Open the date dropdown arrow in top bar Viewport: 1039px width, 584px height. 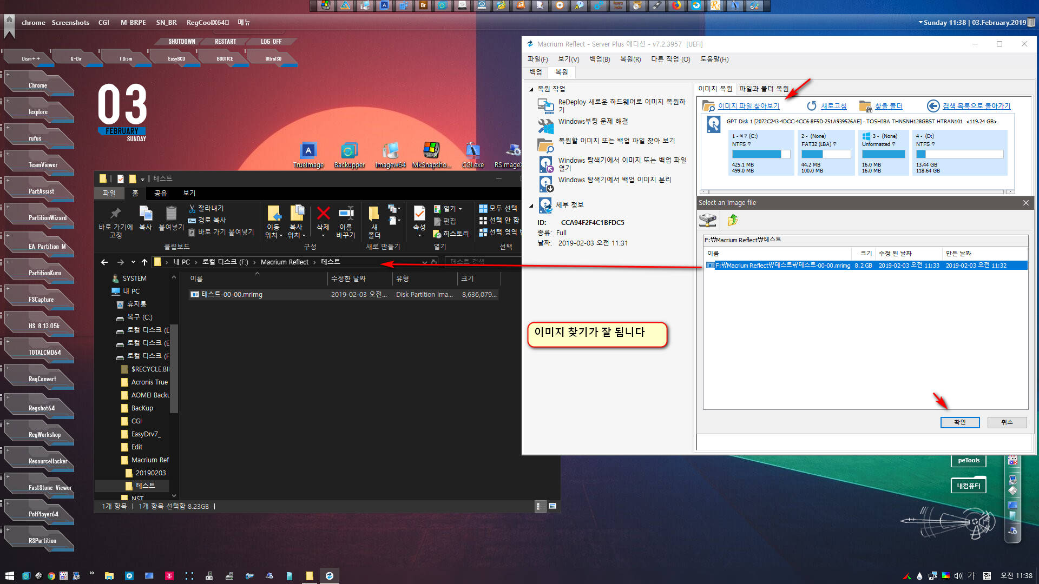coord(920,22)
